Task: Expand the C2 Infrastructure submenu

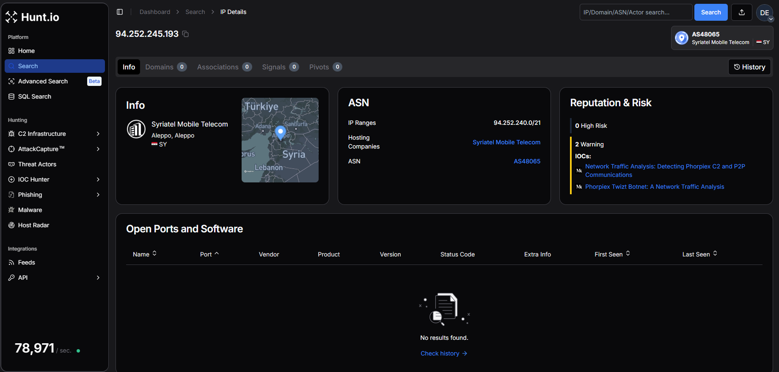Action: [x=98, y=134]
